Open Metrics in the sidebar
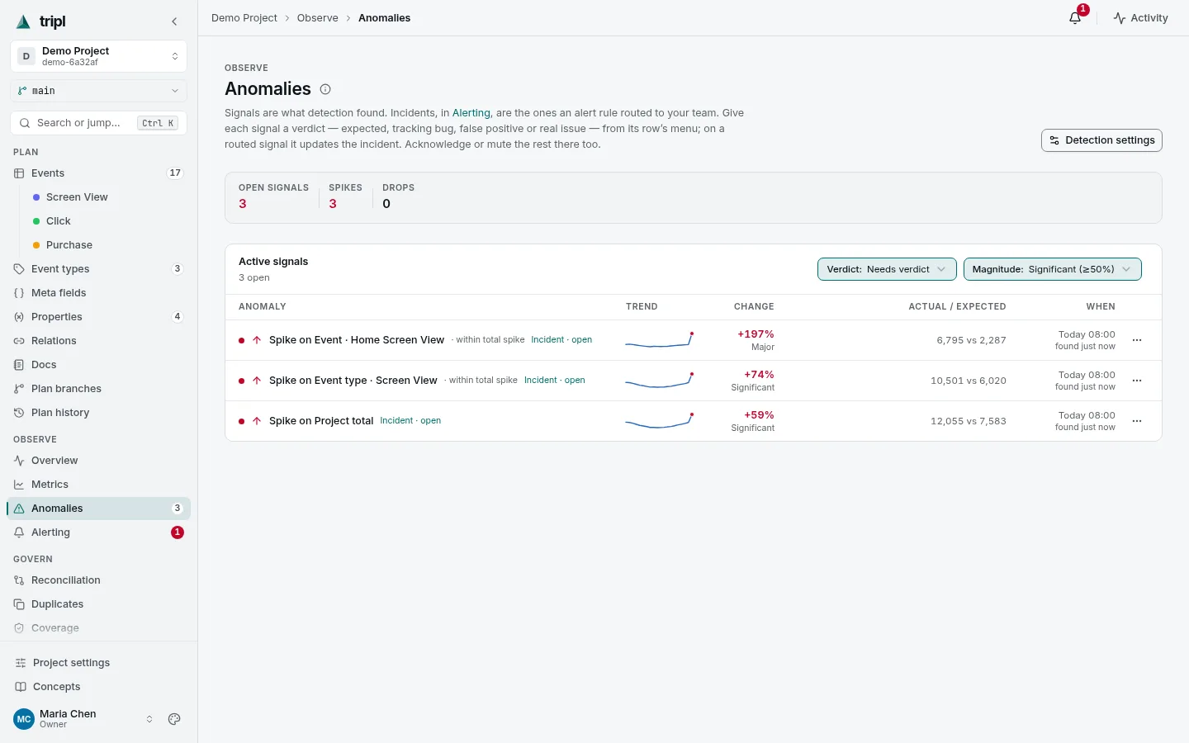The width and height of the screenshot is (1189, 743). click(x=98, y=485)
